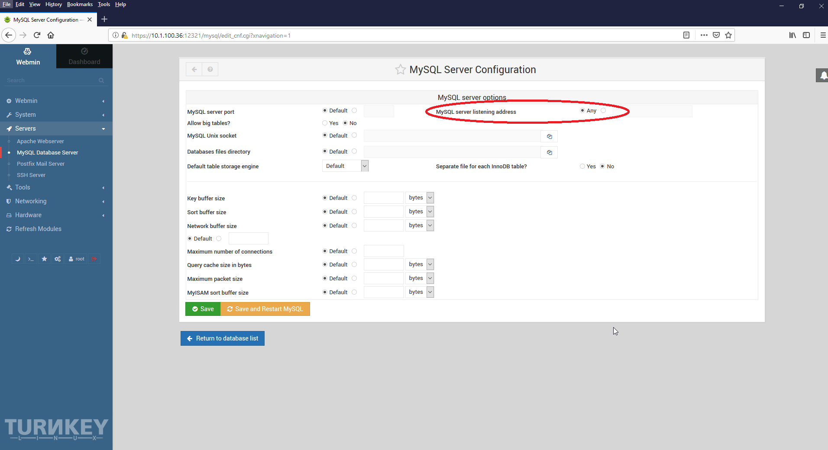The image size is (828, 450).
Task: Select Yes for Allow big tables
Action: click(x=325, y=123)
